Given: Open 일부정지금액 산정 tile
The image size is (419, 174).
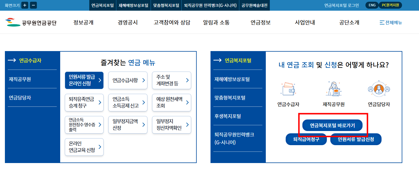Looking at the screenshot, I should click(128, 125).
